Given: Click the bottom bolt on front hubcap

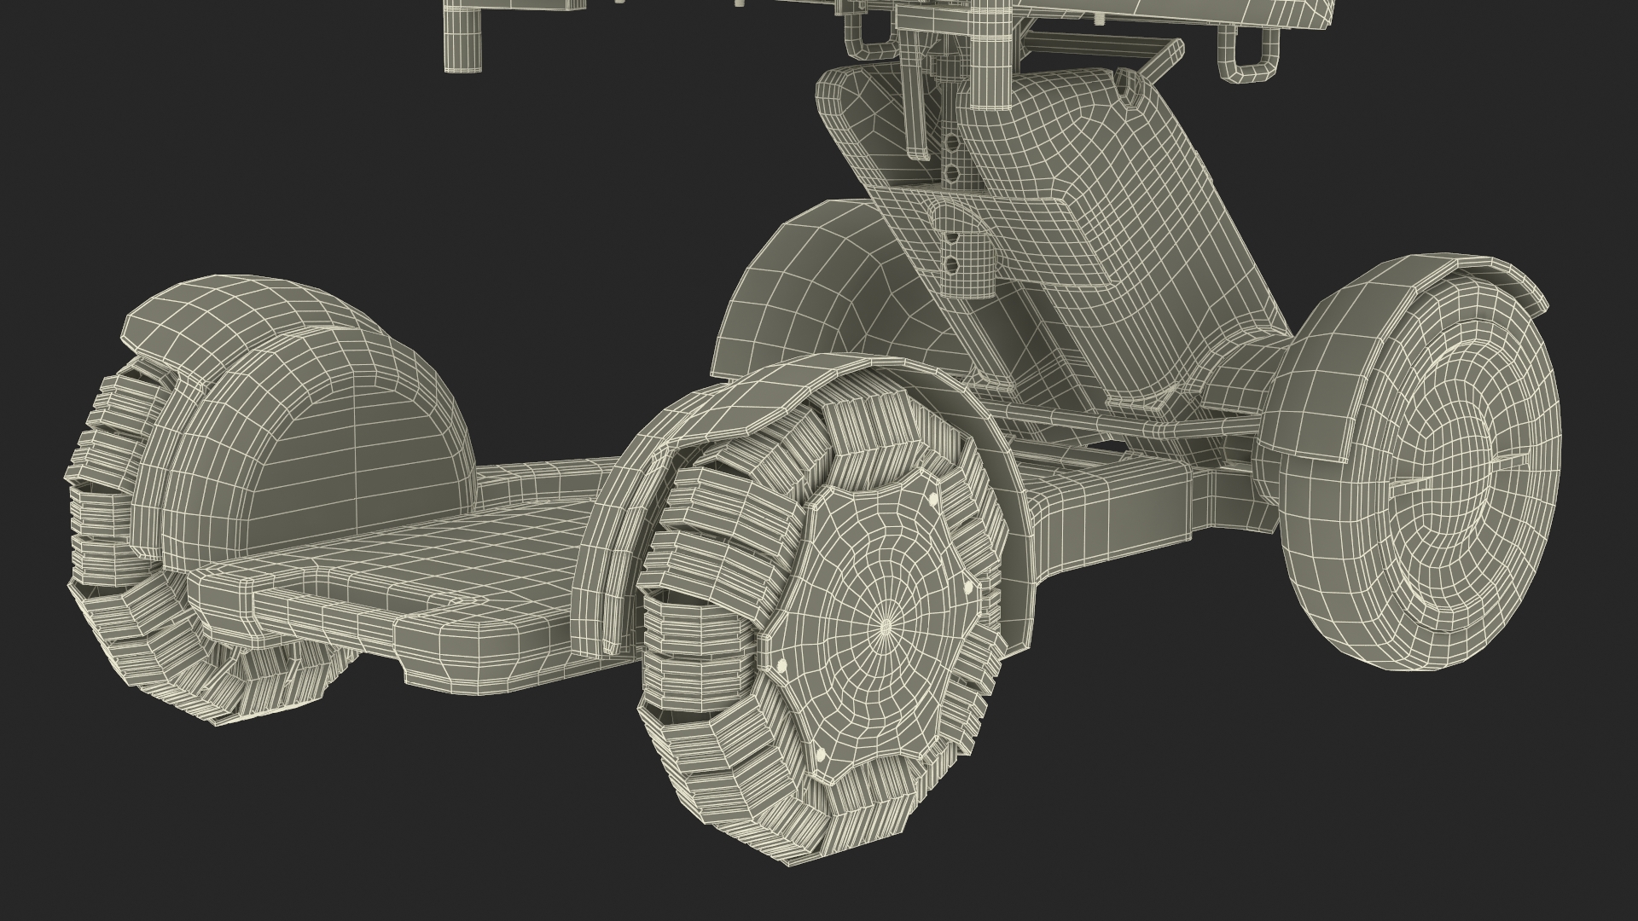Looking at the screenshot, I should (820, 754).
